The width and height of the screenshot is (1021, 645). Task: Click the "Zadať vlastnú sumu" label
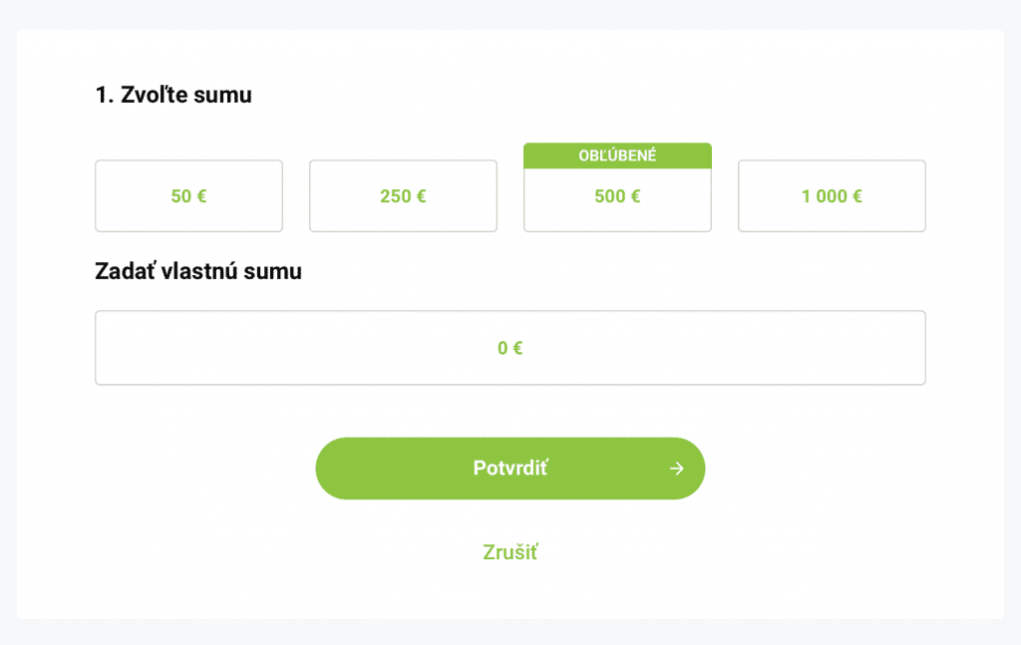[198, 271]
